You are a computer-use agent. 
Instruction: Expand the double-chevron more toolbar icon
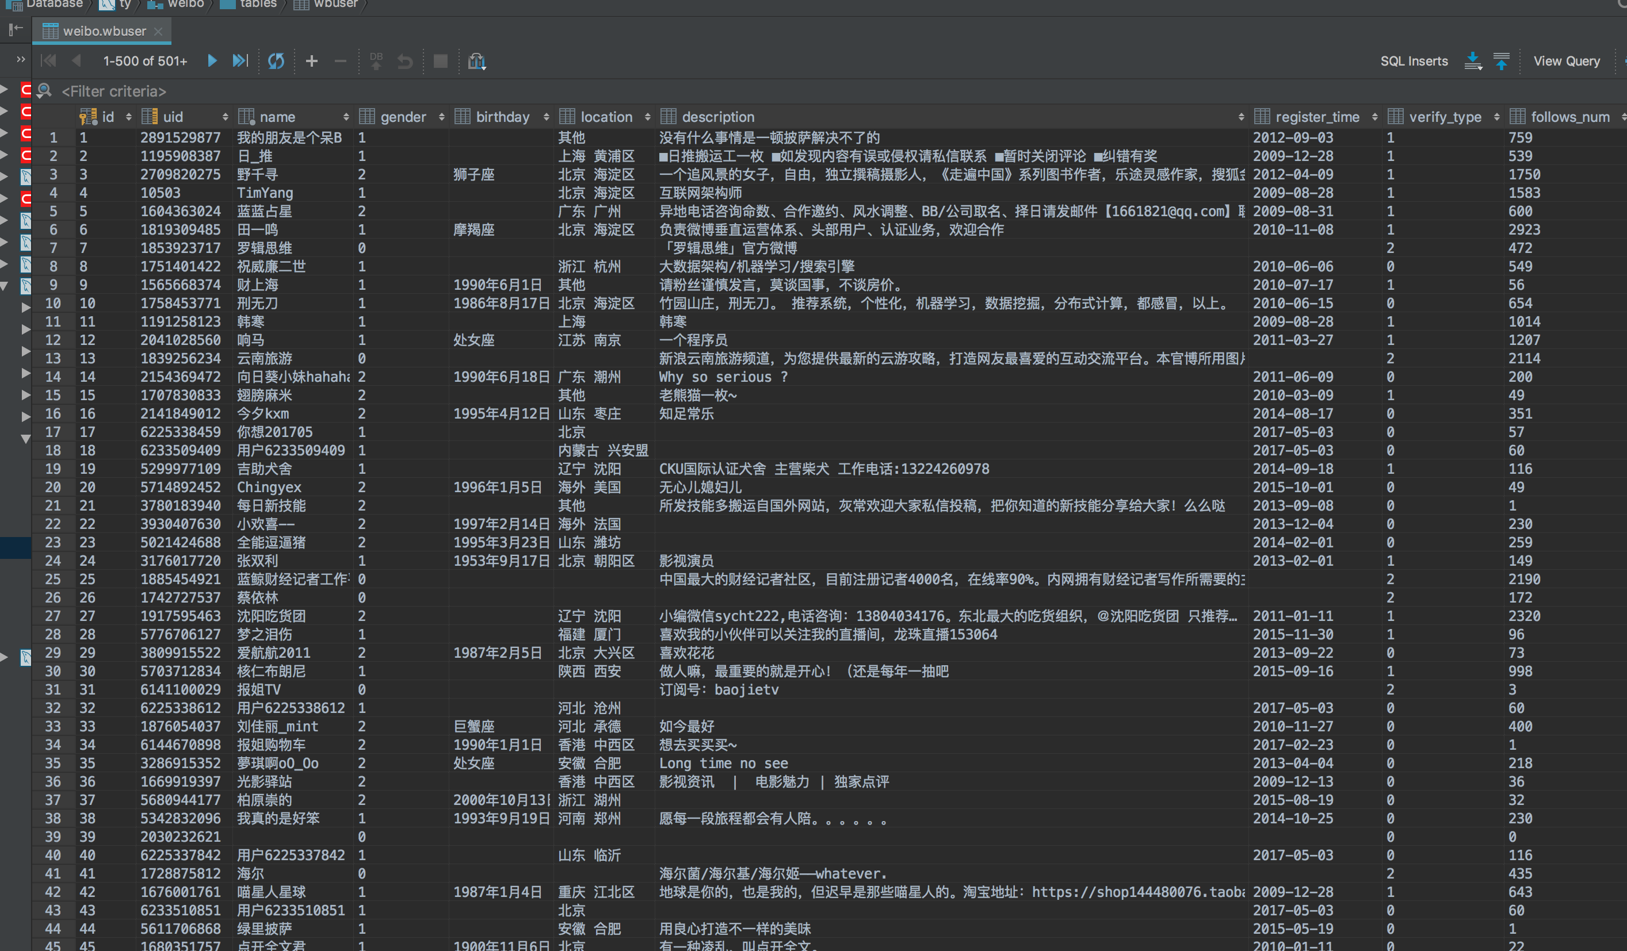(x=21, y=59)
